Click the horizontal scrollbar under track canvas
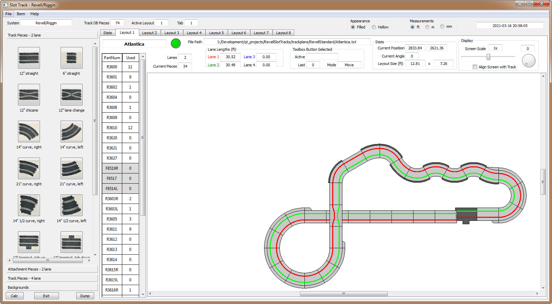552x304 pixels. click(343, 294)
